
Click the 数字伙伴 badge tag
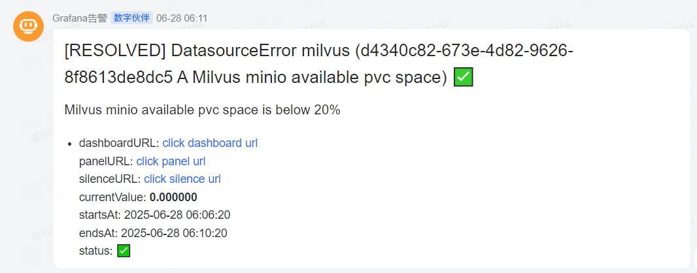tap(131, 18)
